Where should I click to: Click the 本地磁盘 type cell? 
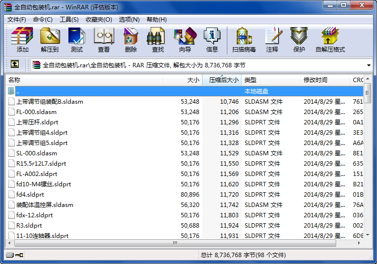[x=256, y=91]
